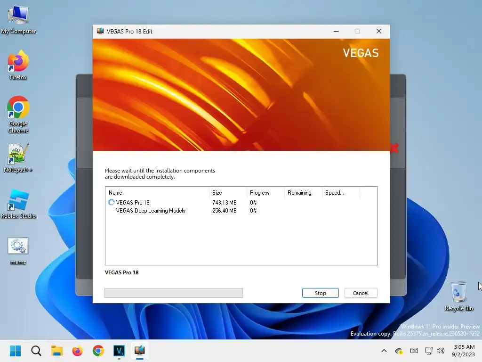This screenshot has height=362, width=482.
Task: Click the Remaining column header
Action: tap(303, 193)
